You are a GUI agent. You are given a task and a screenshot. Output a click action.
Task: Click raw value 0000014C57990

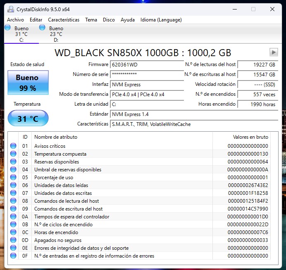pos(248,208)
